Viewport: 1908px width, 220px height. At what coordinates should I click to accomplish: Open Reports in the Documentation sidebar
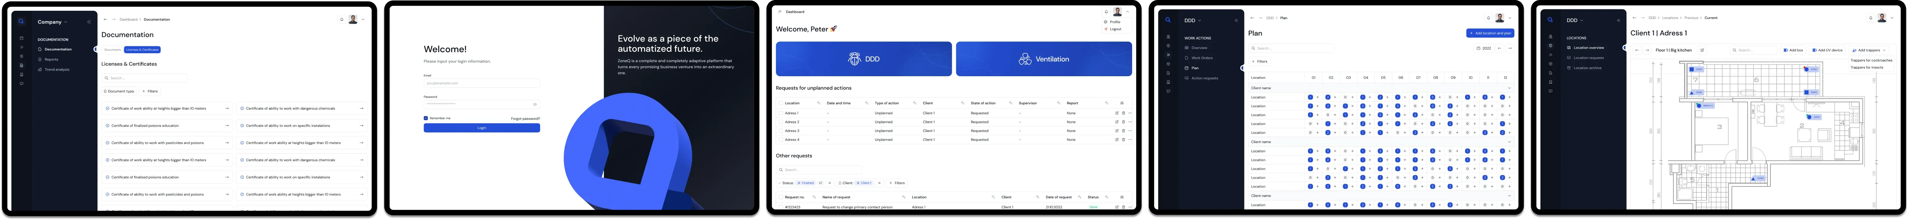(51, 59)
